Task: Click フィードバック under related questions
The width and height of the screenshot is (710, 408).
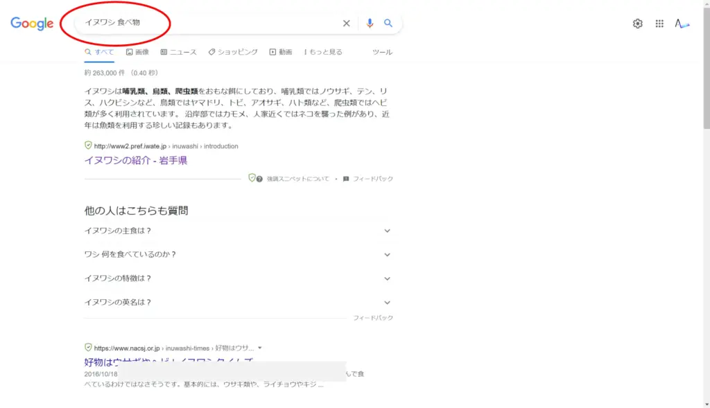Action: pyautogui.click(x=373, y=318)
